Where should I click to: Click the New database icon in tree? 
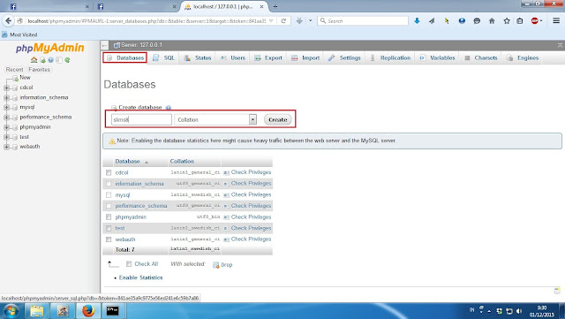[15, 78]
